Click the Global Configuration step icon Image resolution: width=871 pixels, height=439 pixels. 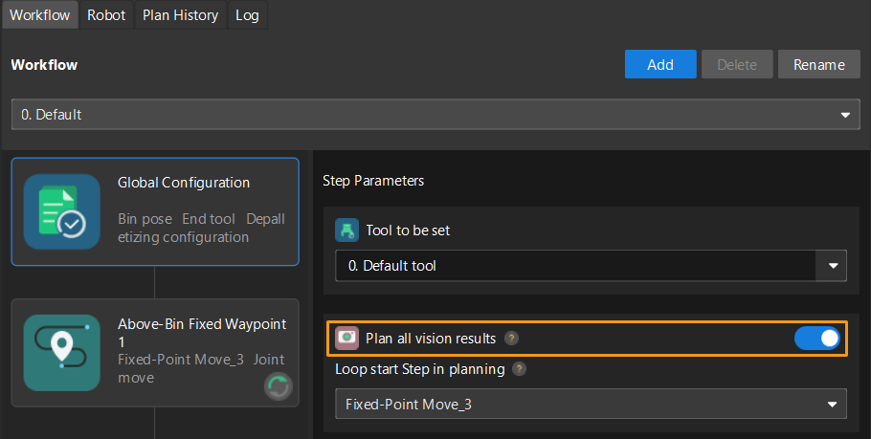[62, 211]
